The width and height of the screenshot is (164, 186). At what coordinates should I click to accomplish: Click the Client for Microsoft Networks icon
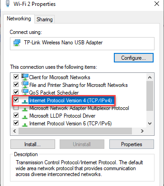coord(25,77)
